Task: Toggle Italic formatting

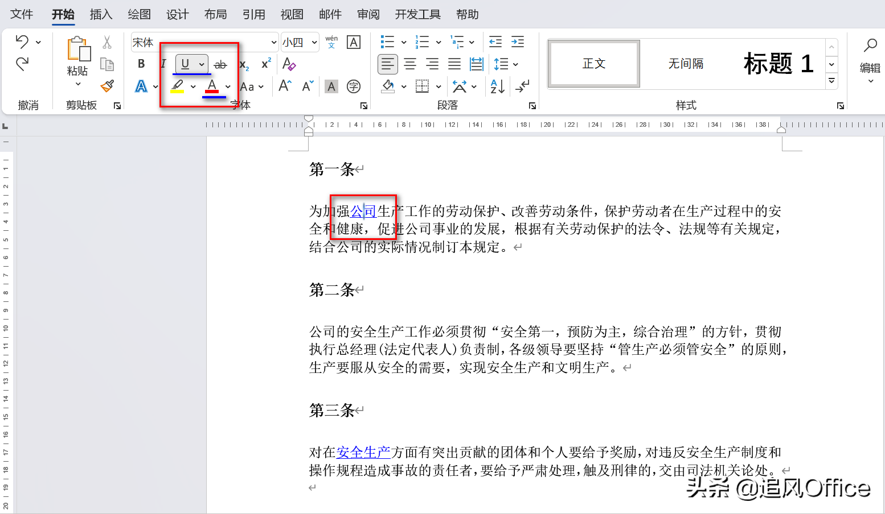Action: (x=163, y=64)
